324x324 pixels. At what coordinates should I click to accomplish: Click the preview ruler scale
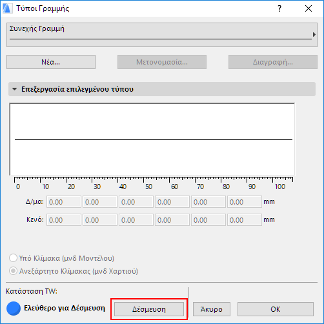(x=153, y=183)
